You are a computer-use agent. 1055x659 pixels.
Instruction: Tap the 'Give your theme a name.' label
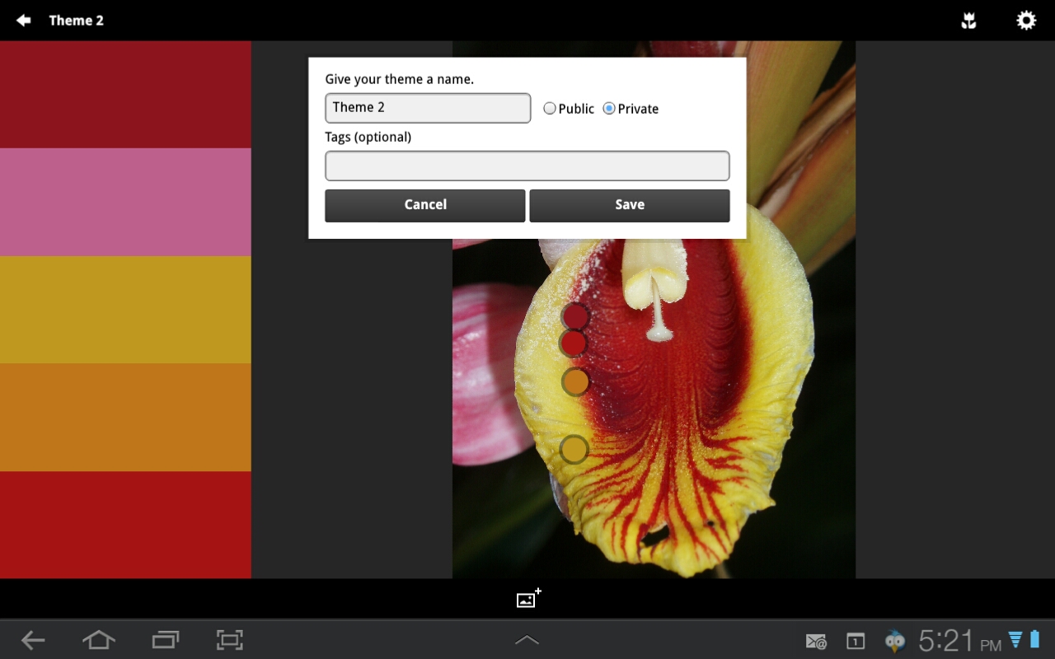pos(400,79)
